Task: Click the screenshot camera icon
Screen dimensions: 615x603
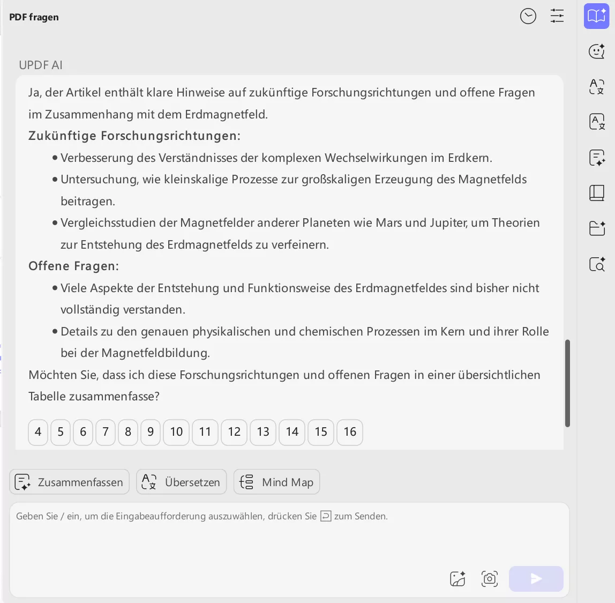Action: (x=489, y=578)
